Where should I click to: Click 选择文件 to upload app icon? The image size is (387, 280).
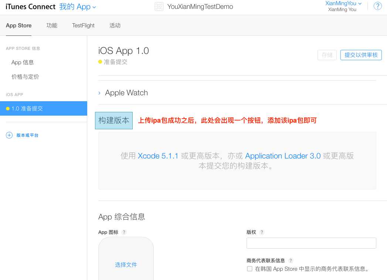[x=126, y=265]
